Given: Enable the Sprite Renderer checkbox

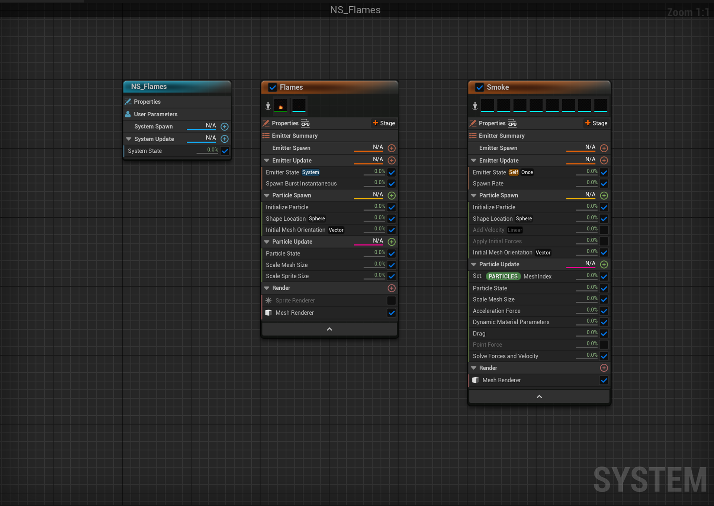Looking at the screenshot, I should point(392,301).
